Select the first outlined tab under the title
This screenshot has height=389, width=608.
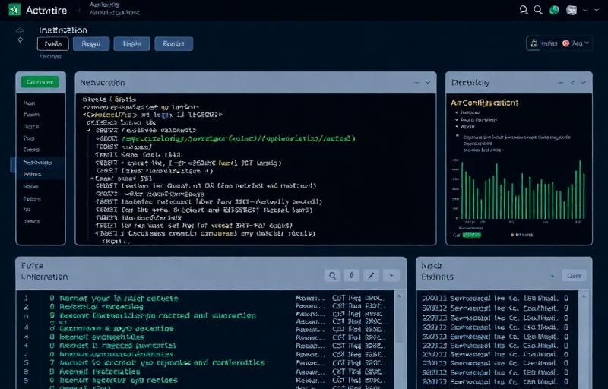[53, 44]
